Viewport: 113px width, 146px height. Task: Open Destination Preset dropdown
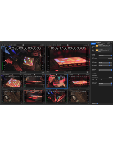tap(105, 85)
